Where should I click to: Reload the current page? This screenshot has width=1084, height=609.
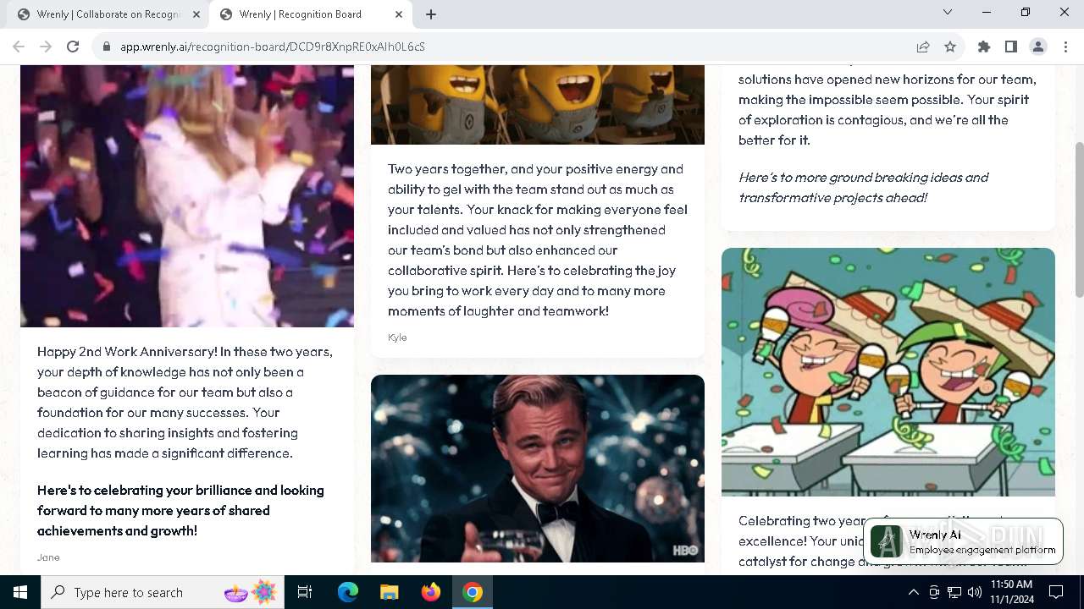click(x=73, y=47)
